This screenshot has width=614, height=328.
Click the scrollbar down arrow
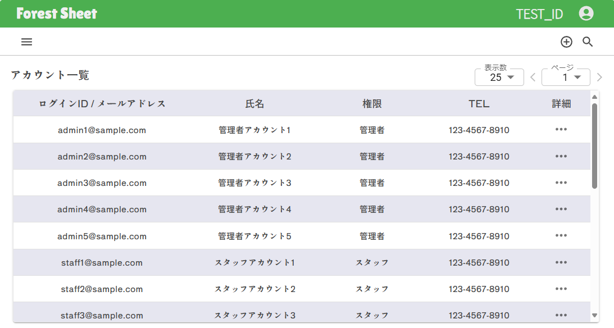point(594,315)
